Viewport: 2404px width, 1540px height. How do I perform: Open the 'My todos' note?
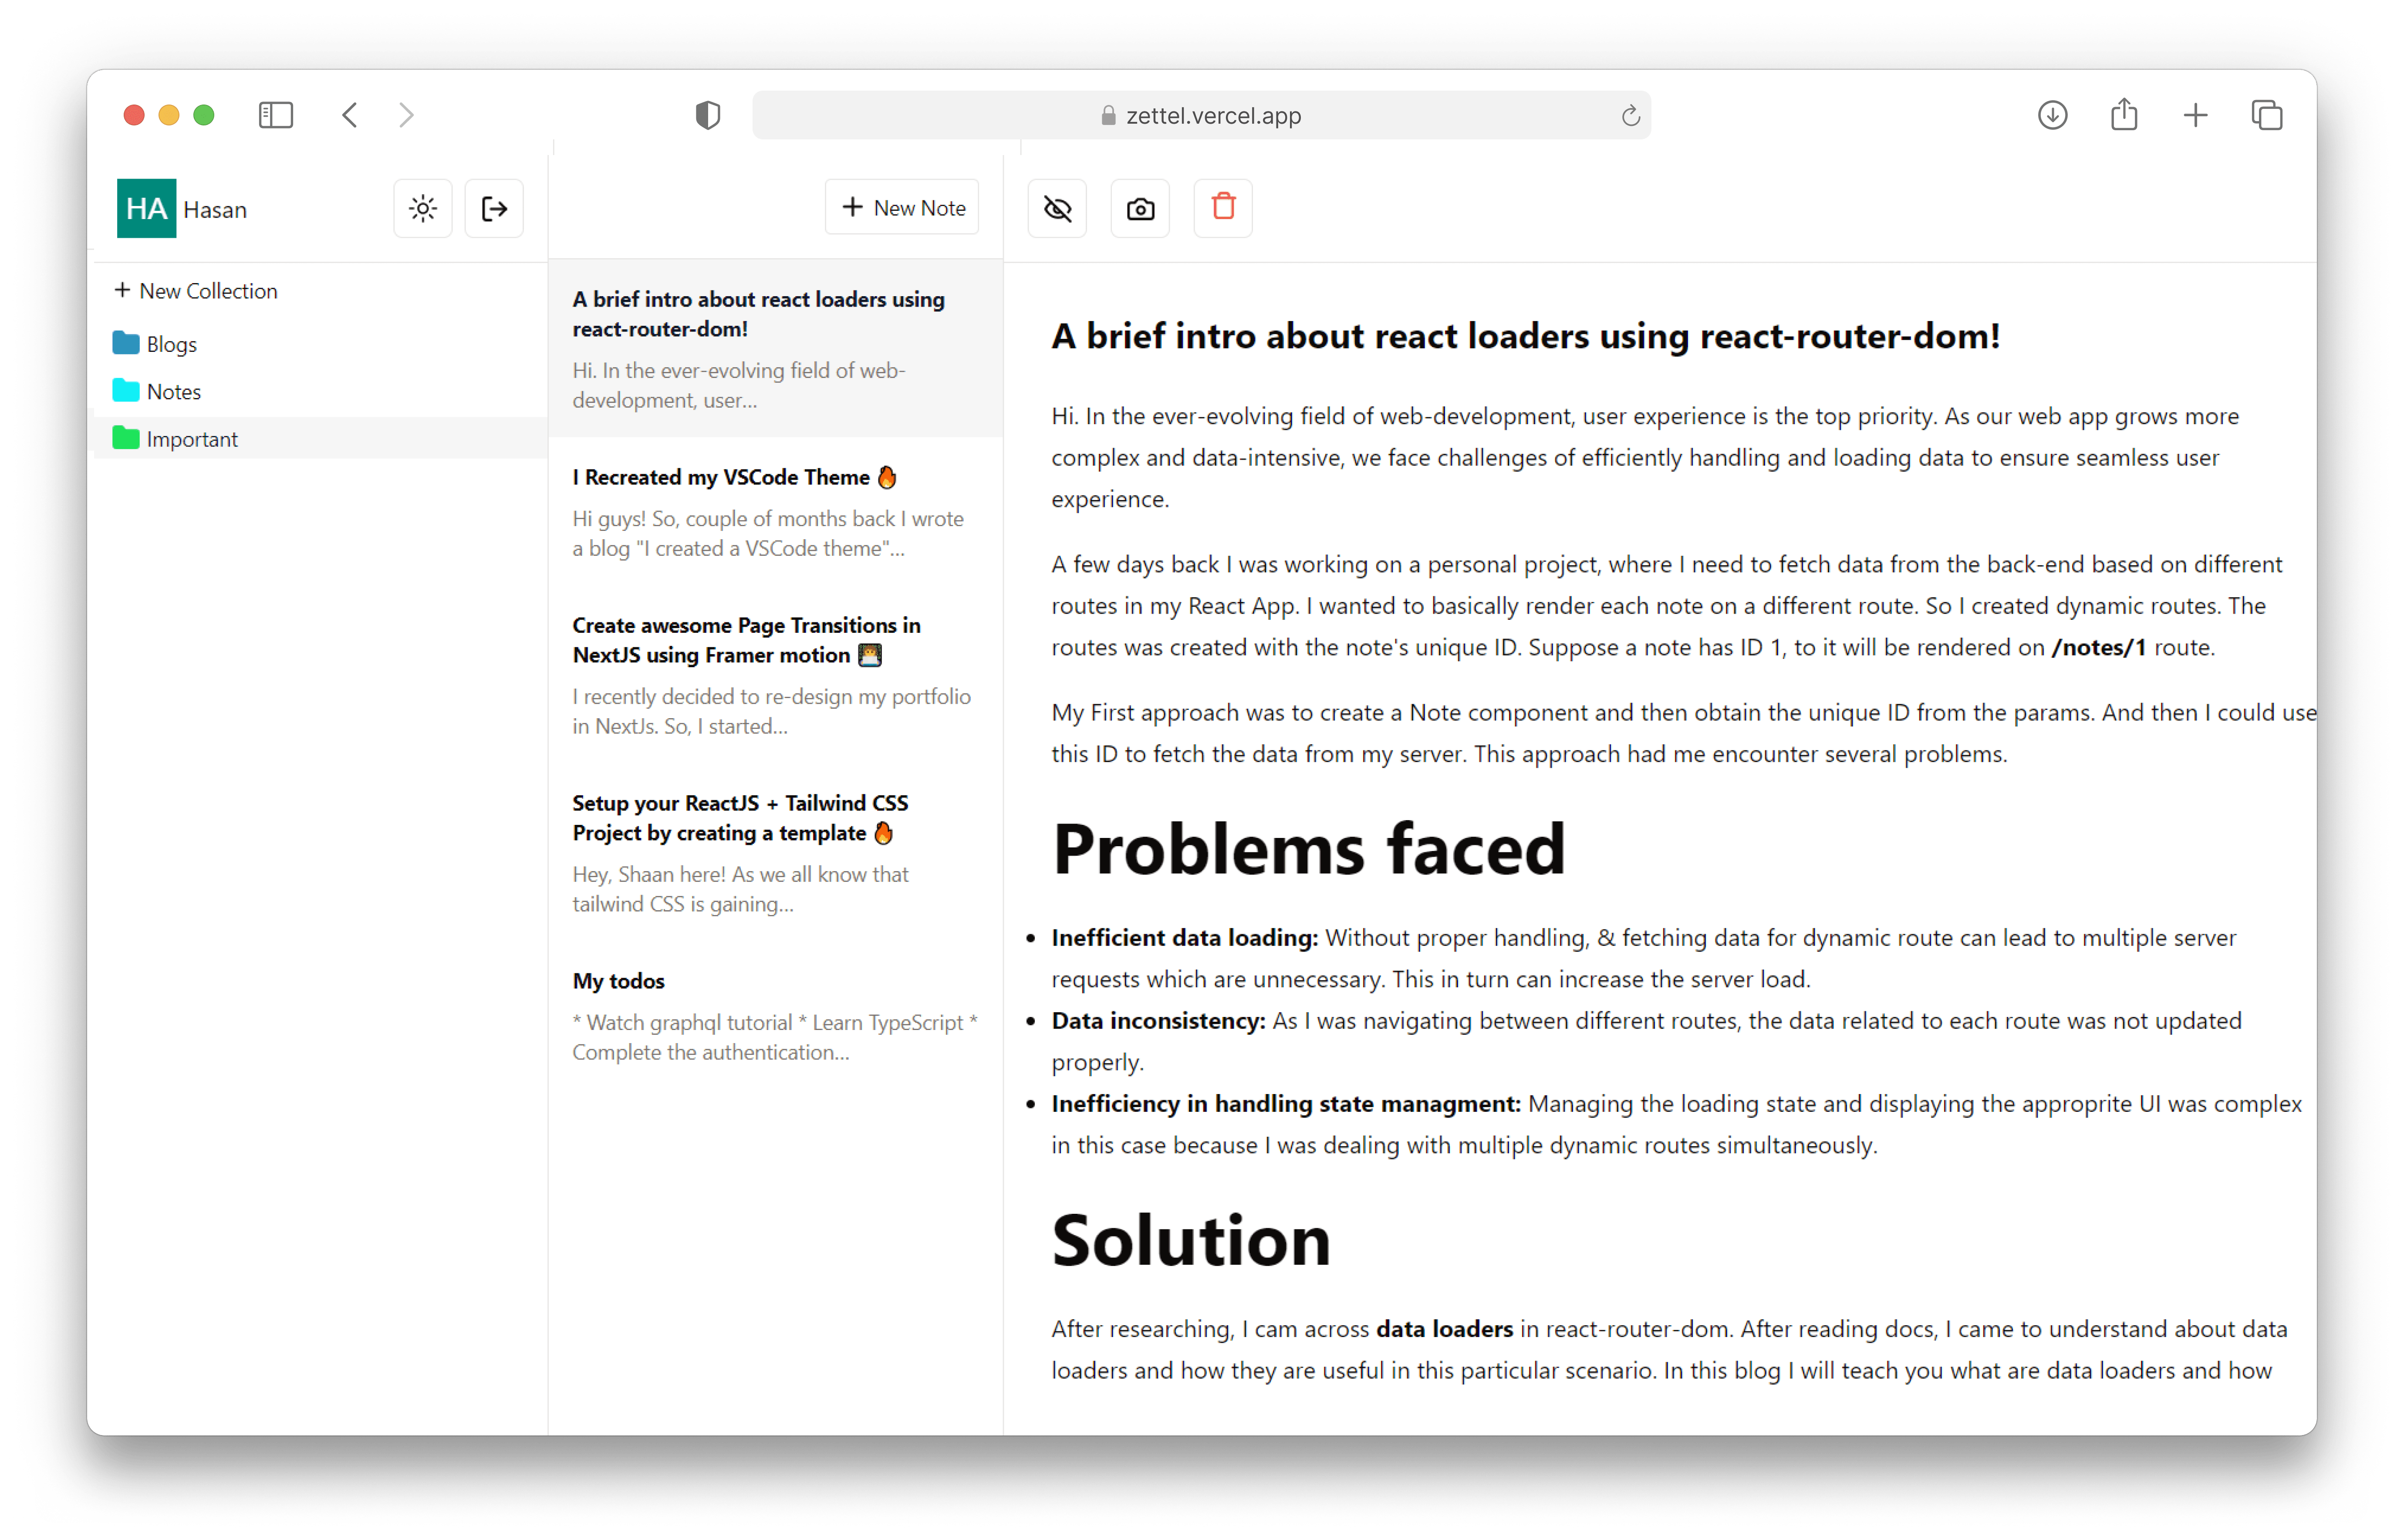point(776,1015)
